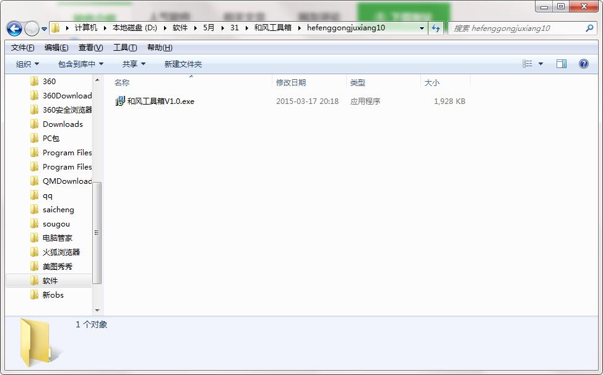Navigate to 计算机 in the breadcrumb

coord(86,28)
